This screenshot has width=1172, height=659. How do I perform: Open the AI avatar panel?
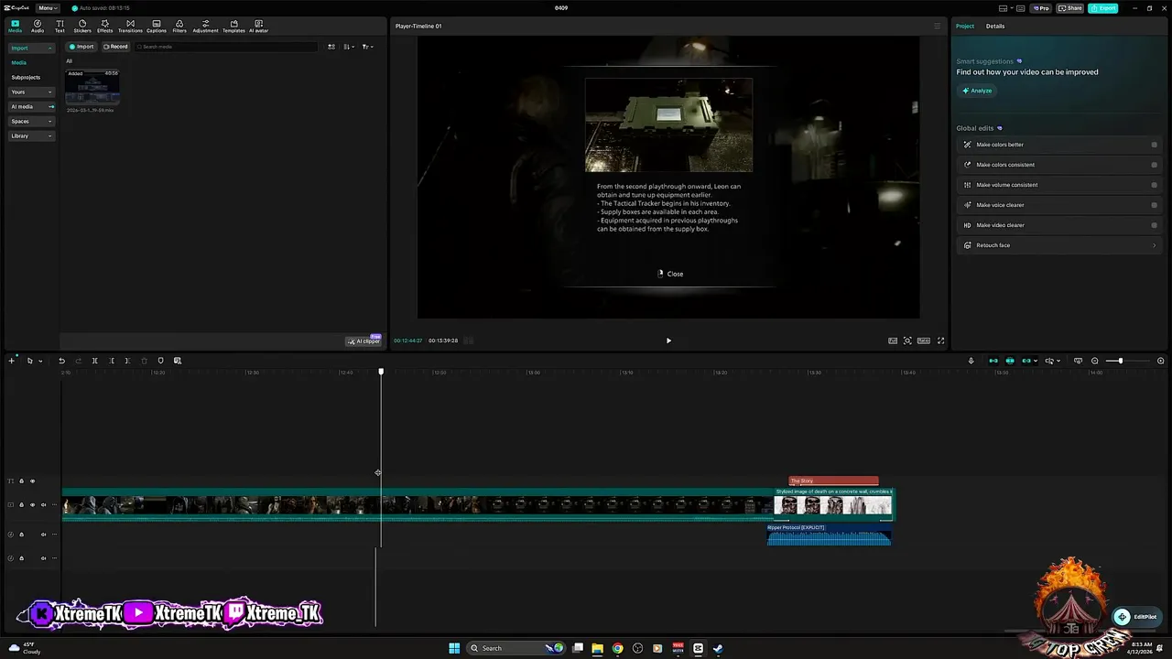click(x=259, y=27)
